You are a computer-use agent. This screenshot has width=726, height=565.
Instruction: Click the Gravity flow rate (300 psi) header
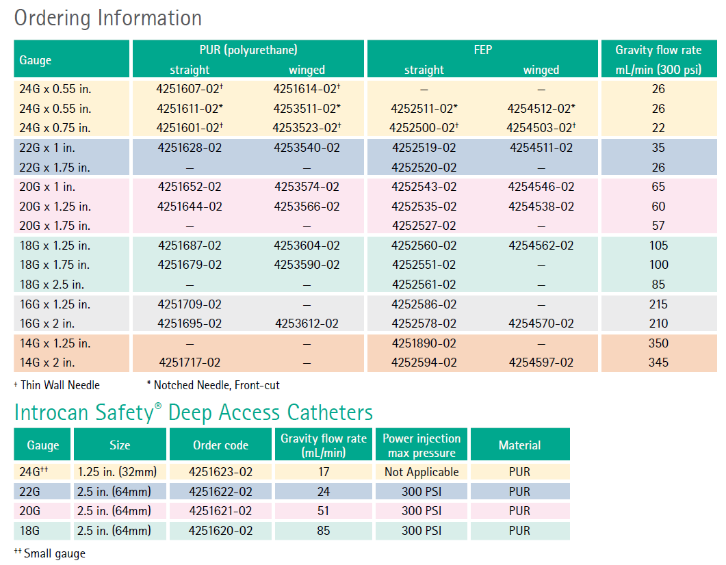(x=658, y=59)
